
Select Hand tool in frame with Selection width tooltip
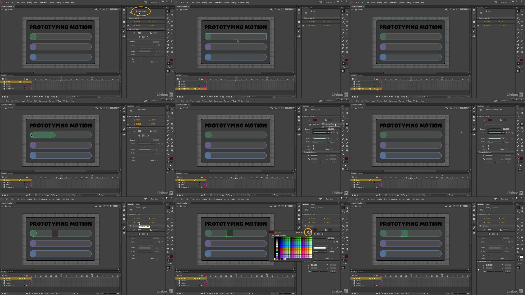pyautogui.click(x=172, y=249)
